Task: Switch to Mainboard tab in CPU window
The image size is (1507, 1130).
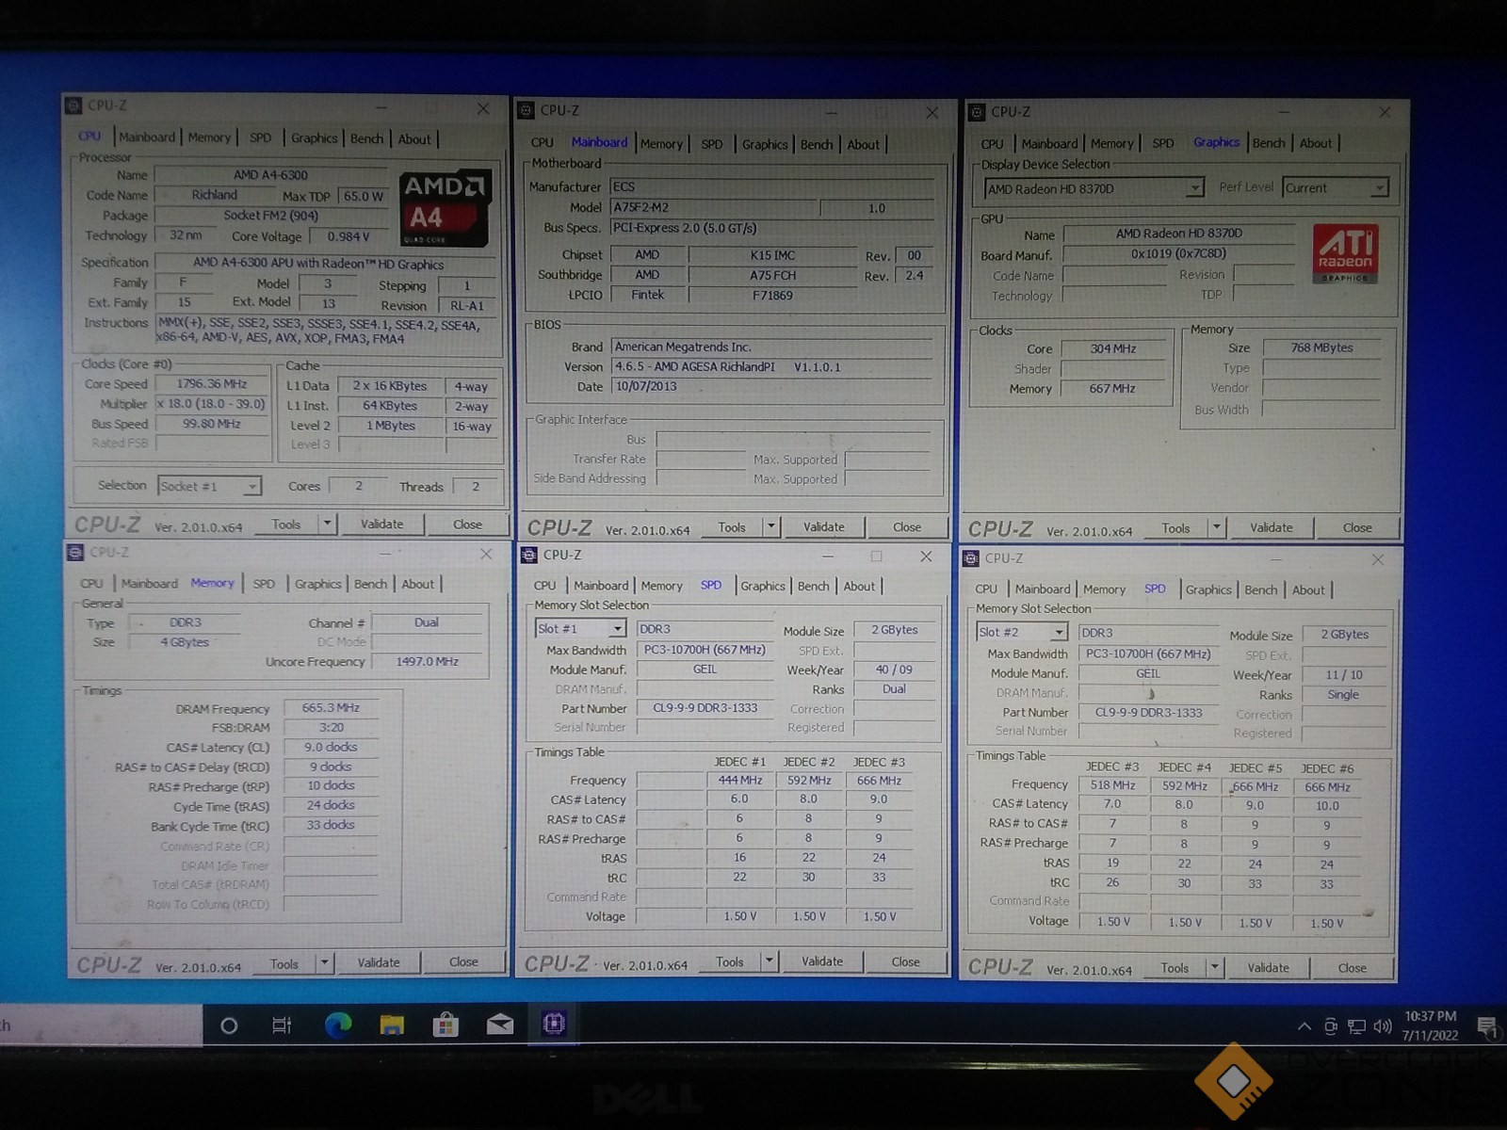Action: (147, 137)
